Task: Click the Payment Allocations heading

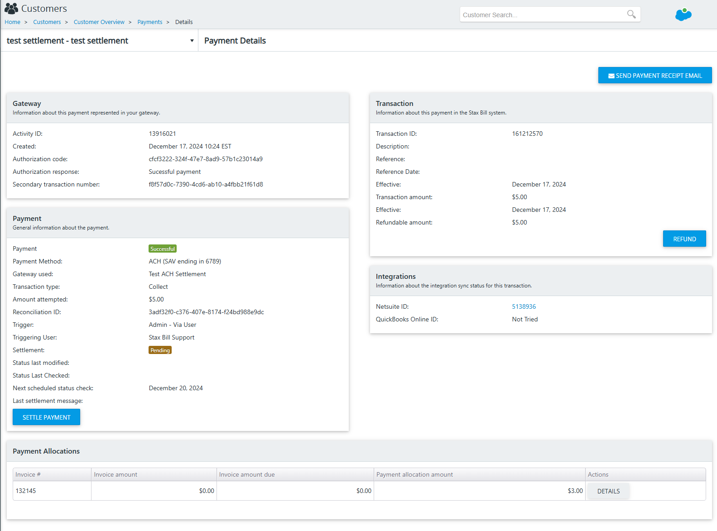Action: coord(46,451)
